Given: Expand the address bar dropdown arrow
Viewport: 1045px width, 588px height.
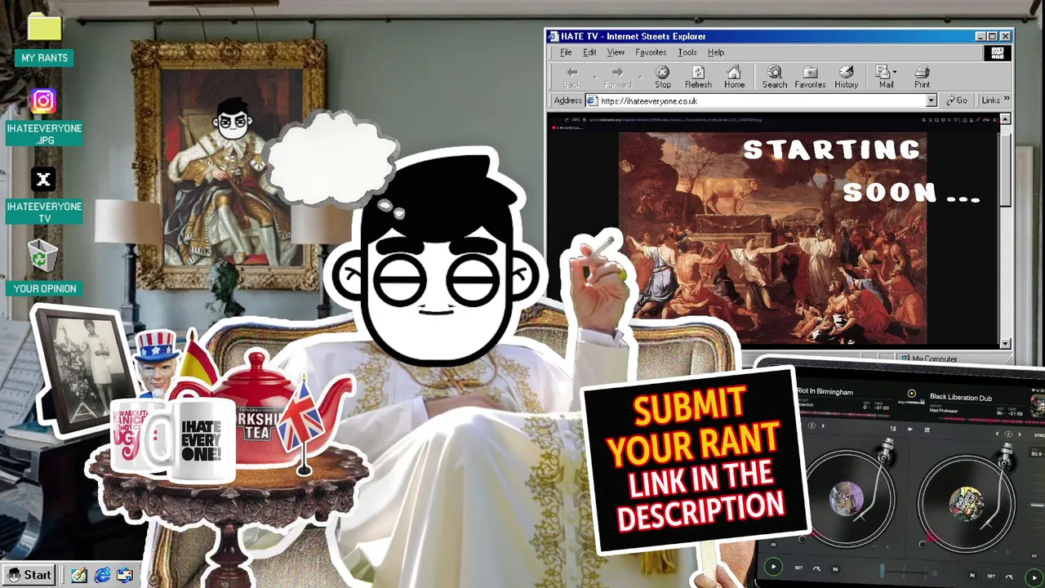Looking at the screenshot, I should 931,100.
